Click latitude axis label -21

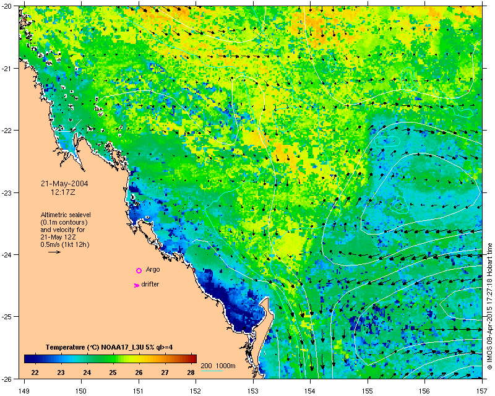tap(7, 69)
